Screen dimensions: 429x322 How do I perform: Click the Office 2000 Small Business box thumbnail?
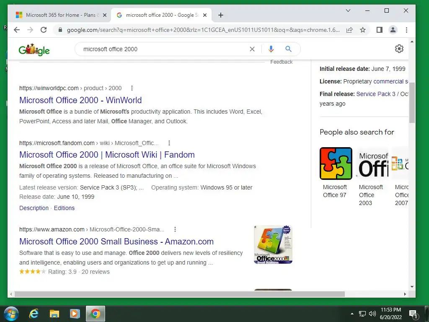(273, 244)
